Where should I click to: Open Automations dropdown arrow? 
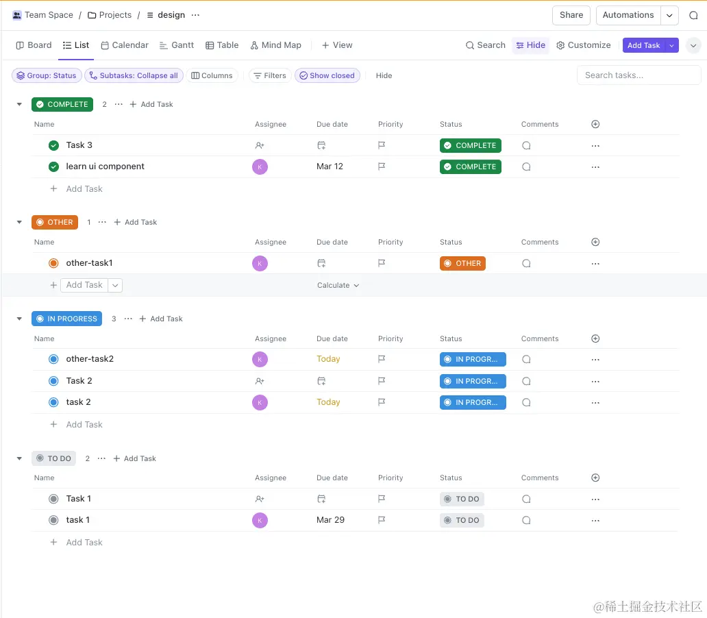[669, 15]
